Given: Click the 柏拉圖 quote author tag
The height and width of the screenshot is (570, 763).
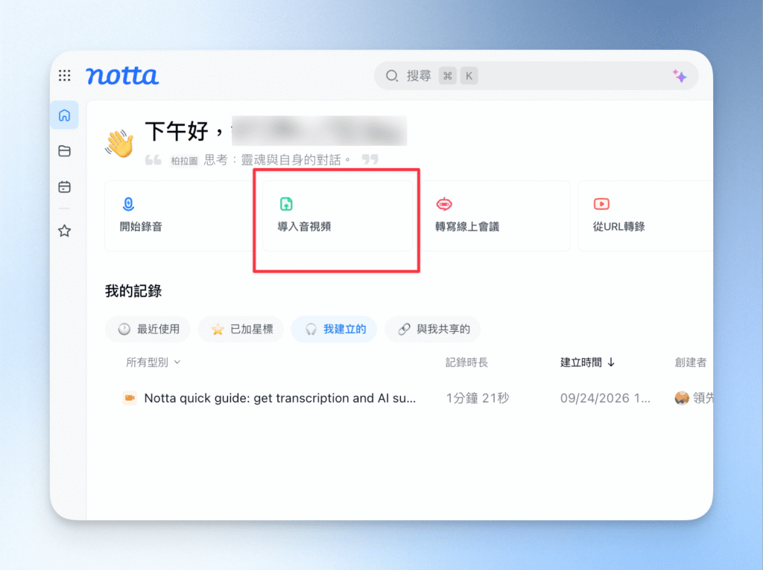Looking at the screenshot, I should point(184,160).
